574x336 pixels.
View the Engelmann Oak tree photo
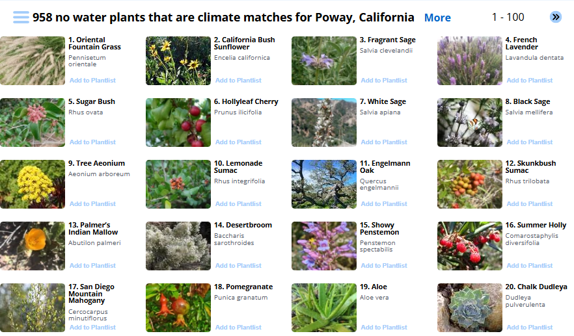point(324,184)
